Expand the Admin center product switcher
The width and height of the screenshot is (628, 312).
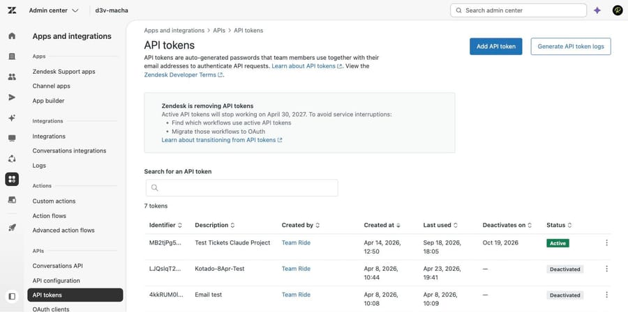54,10
